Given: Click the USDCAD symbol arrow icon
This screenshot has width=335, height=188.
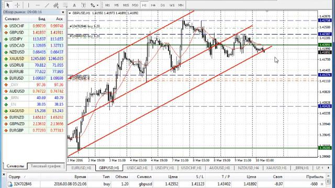Looking at the screenshot, I should pos(6,45).
